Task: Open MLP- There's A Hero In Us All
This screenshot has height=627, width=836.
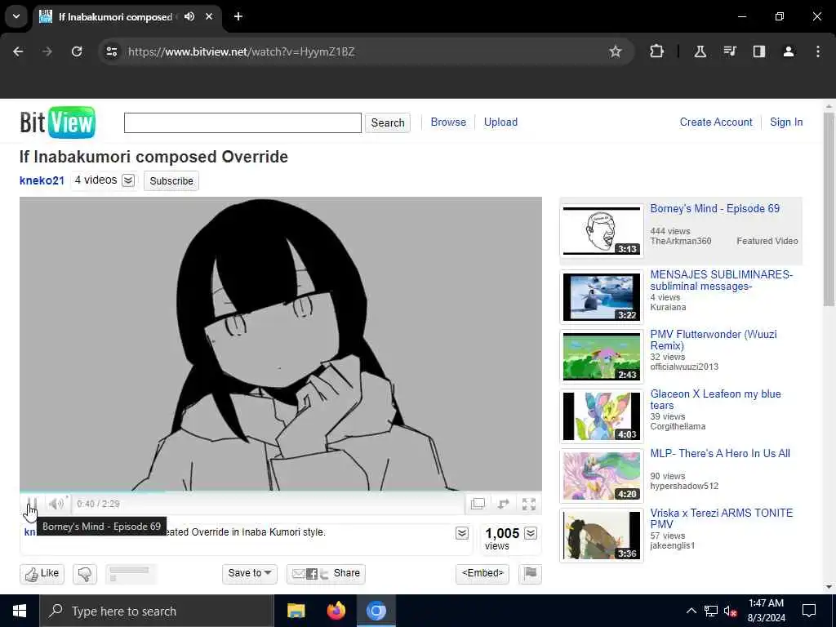Action: pyautogui.click(x=720, y=454)
